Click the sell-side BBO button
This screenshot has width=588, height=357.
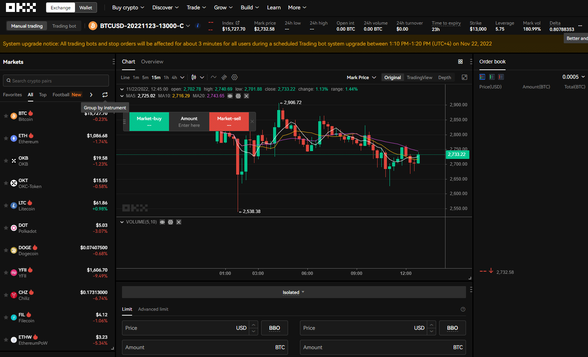(x=453, y=328)
